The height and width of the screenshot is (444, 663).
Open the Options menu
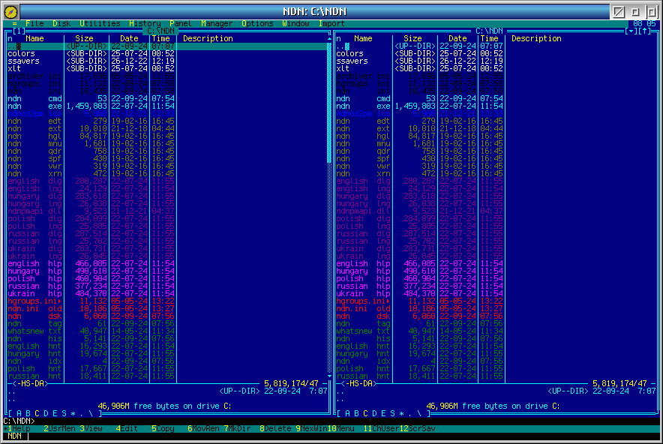[257, 24]
